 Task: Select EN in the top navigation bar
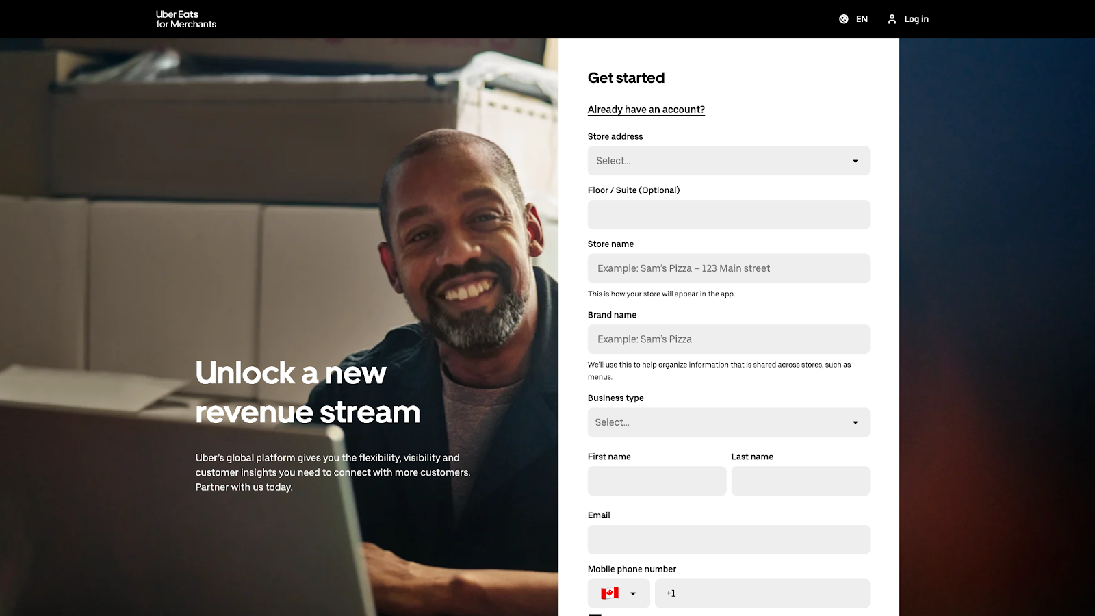tap(862, 18)
